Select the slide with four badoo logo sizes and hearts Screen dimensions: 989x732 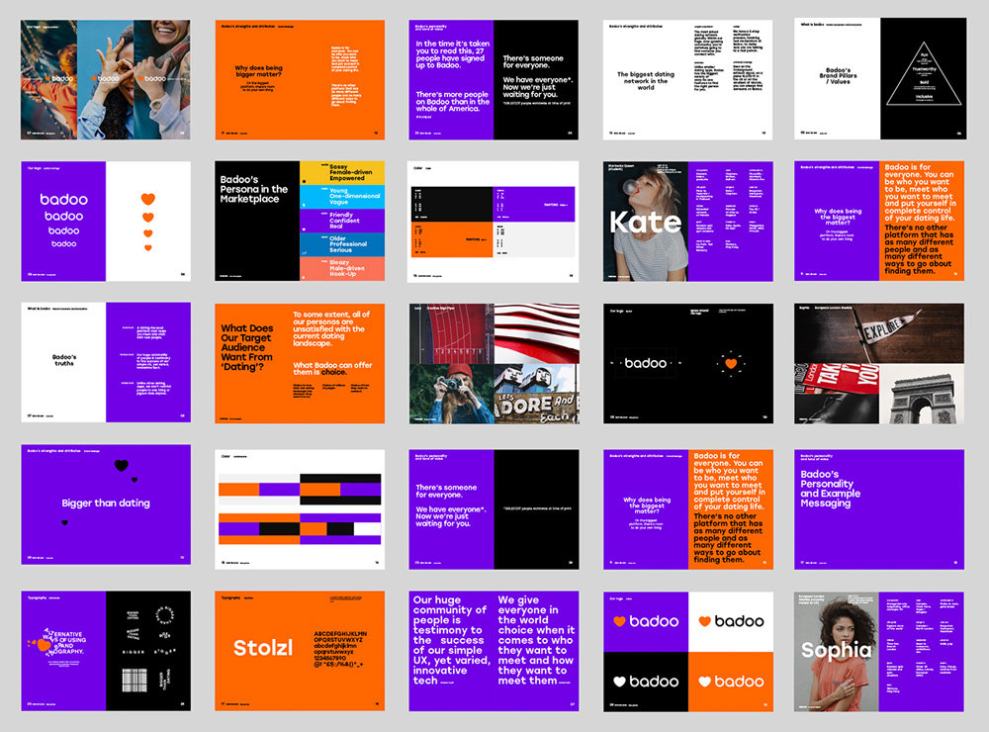click(106, 221)
